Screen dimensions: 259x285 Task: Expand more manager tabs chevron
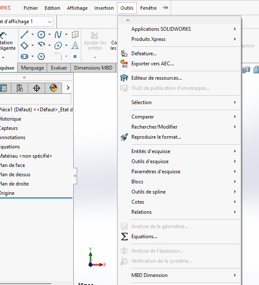[68, 88]
